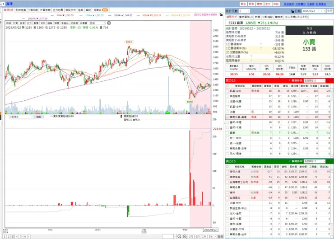Click the help question mark for 1日籌碼集中(%)

[261, 48]
